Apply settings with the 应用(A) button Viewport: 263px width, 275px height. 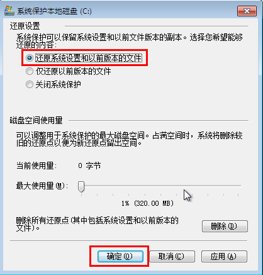click(x=224, y=256)
